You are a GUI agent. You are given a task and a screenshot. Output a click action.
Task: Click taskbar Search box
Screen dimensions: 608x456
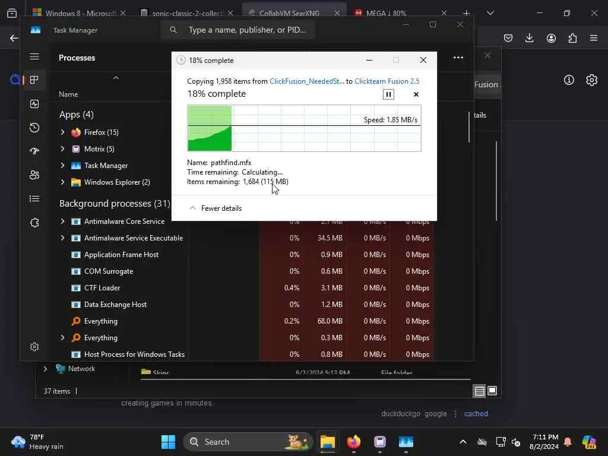click(x=248, y=442)
